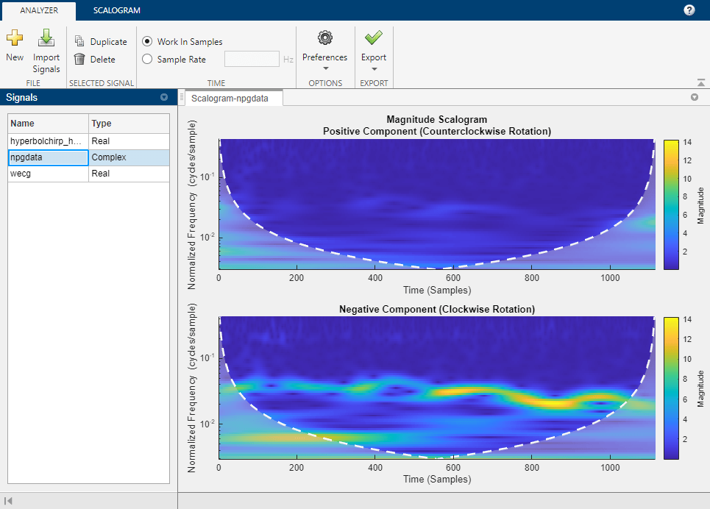Select the Scalogram-npgdata document tab
710x509 pixels.
tap(230, 98)
